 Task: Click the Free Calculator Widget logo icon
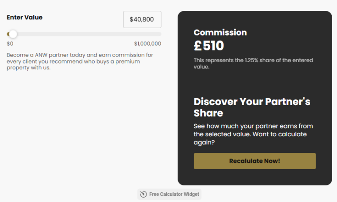[143, 194]
